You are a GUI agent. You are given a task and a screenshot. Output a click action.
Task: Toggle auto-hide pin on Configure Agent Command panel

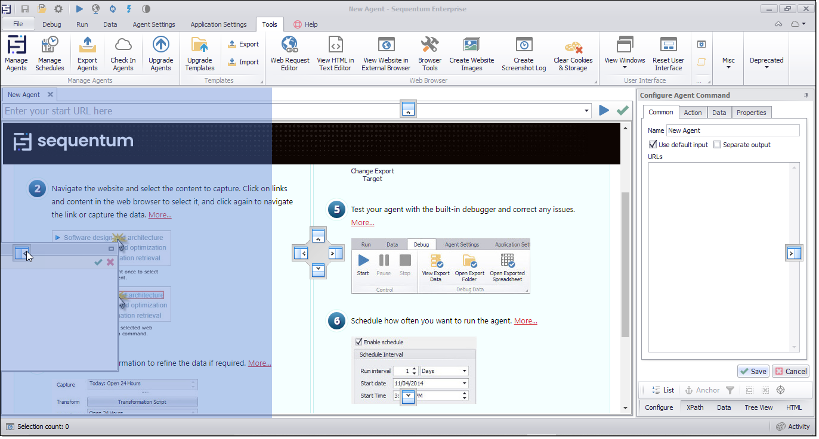pos(806,95)
